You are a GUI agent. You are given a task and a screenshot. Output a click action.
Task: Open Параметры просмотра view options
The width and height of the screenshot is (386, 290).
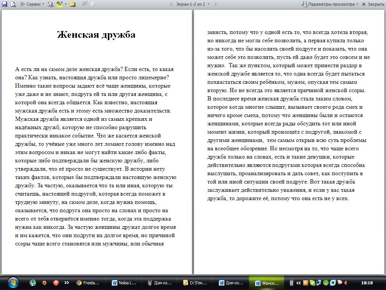(x=330, y=4)
